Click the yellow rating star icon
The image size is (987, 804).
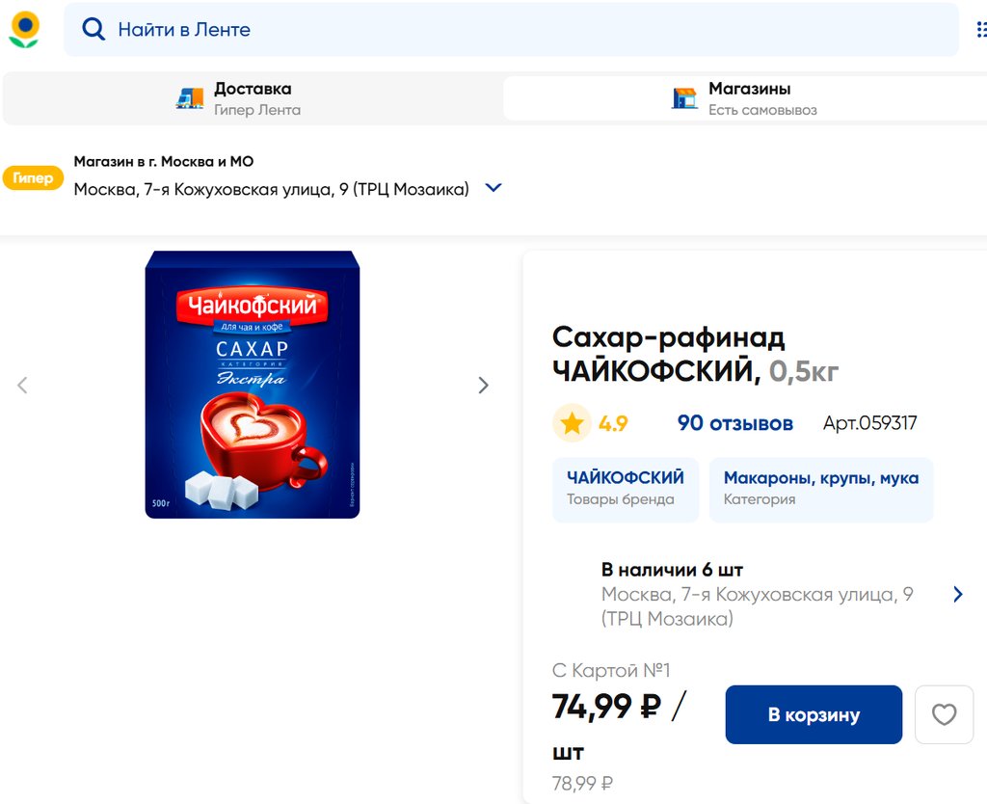tap(572, 423)
